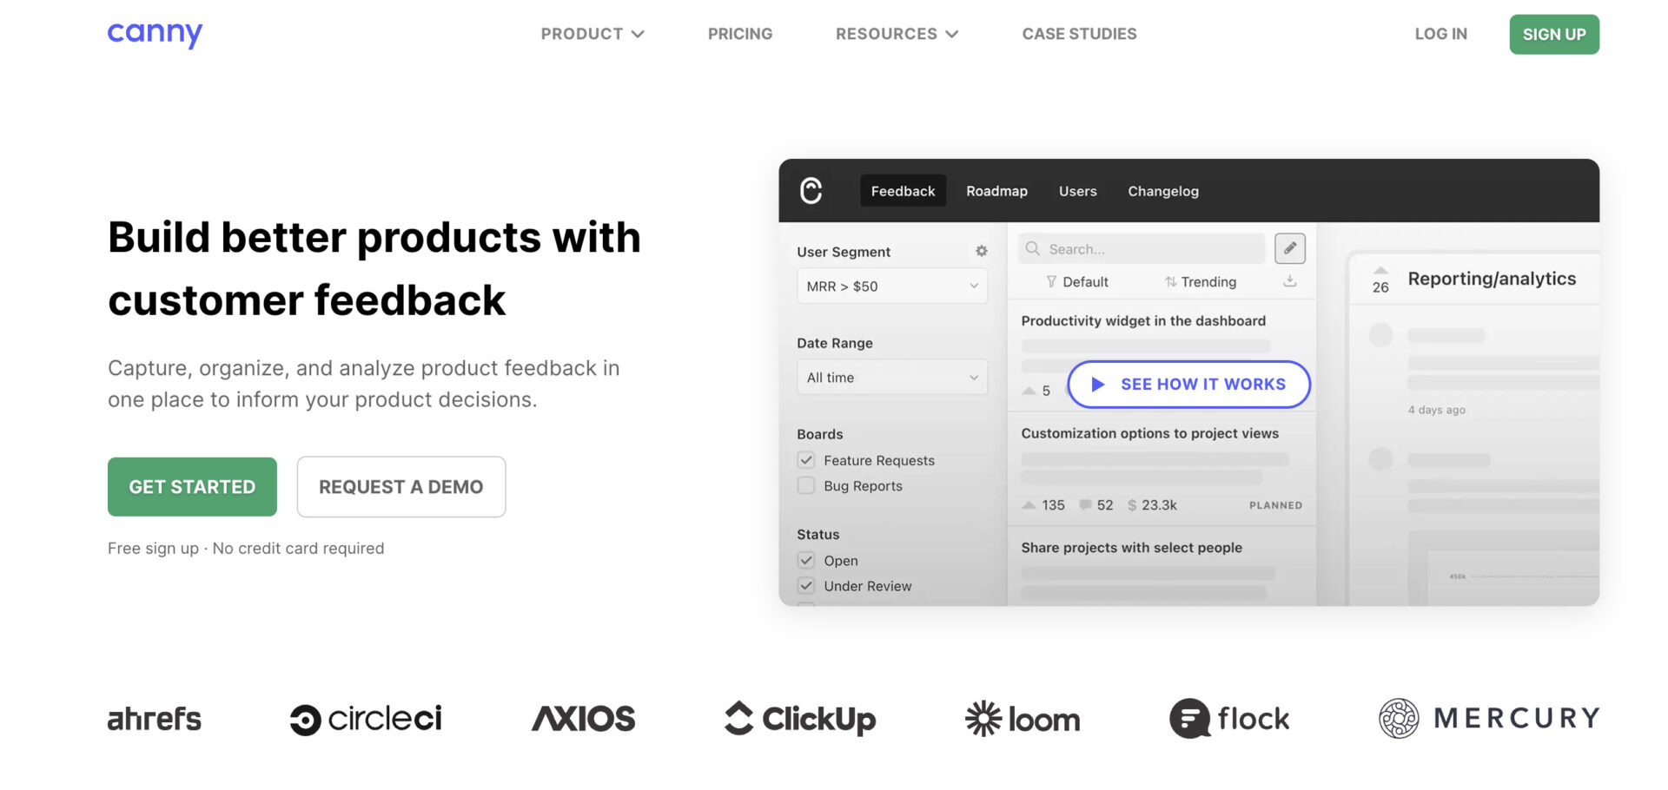This screenshot has width=1668, height=790.
Task: Open User Segment settings via the gear icon
Action: pyautogui.click(x=981, y=251)
